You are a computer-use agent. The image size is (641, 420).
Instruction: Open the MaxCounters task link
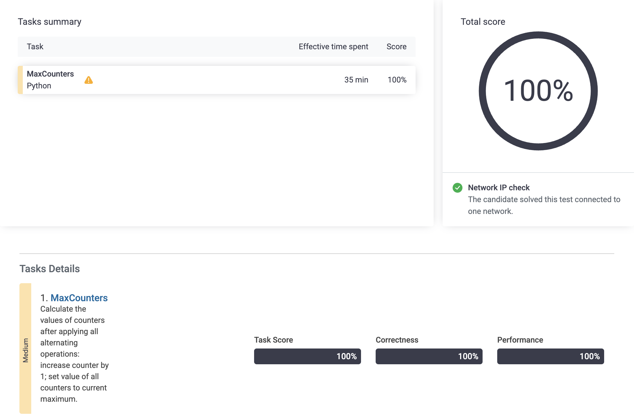[x=79, y=298]
